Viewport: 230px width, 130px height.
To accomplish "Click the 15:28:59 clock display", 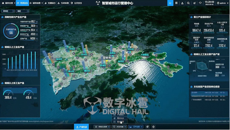I will tap(209, 2).
